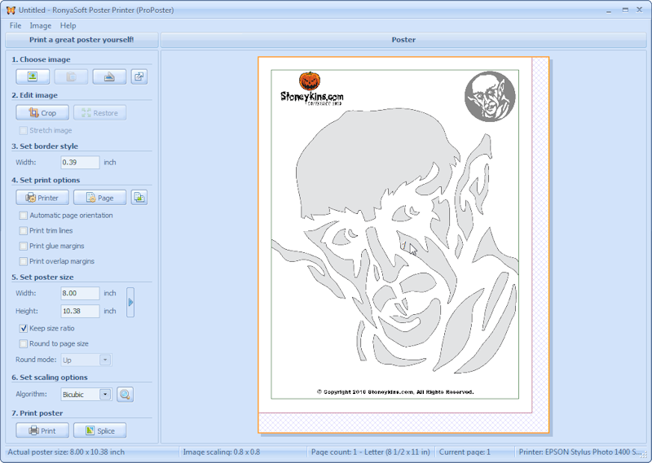Open Page setup button
This screenshot has width=652, height=463.
click(99, 198)
